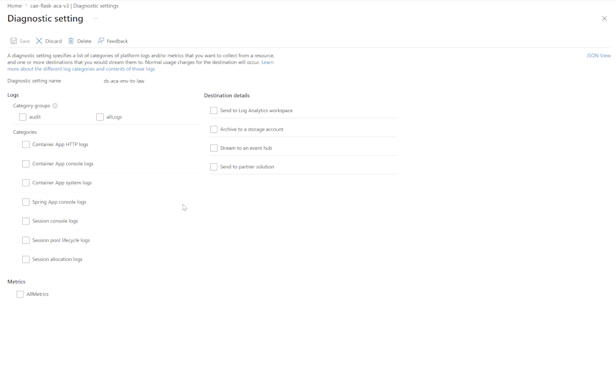Close the Diagnostic setting pane

pyautogui.click(x=604, y=18)
